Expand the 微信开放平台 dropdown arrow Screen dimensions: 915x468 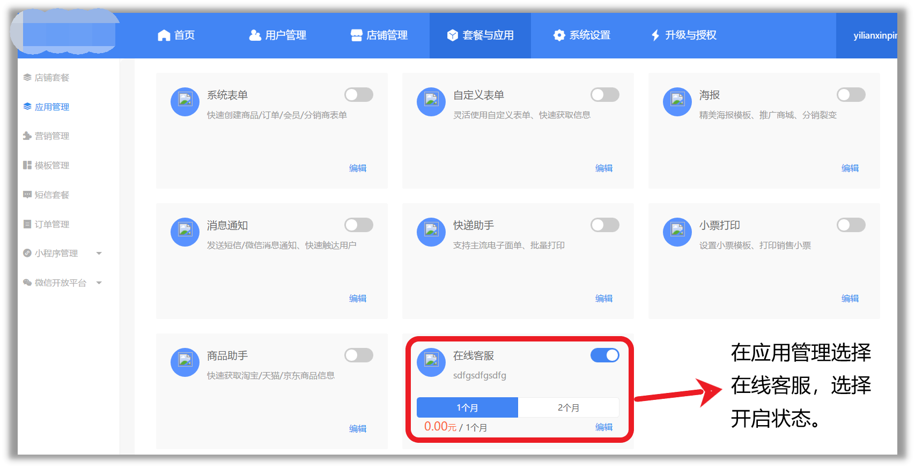click(x=99, y=283)
